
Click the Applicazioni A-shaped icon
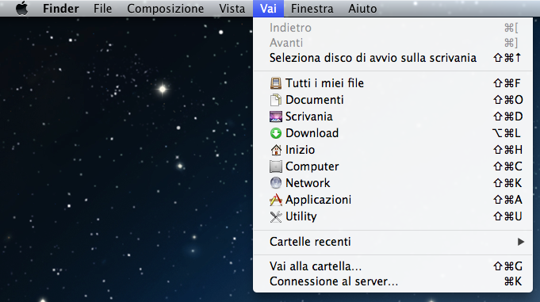[x=275, y=200]
